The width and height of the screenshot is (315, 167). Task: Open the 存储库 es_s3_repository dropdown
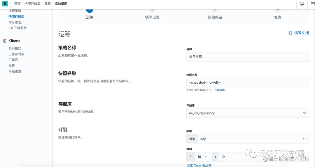tap(248, 113)
